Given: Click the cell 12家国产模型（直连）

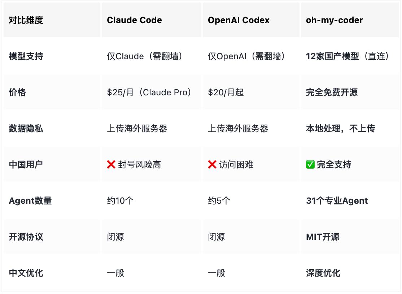Looking at the screenshot, I should coord(348,56).
